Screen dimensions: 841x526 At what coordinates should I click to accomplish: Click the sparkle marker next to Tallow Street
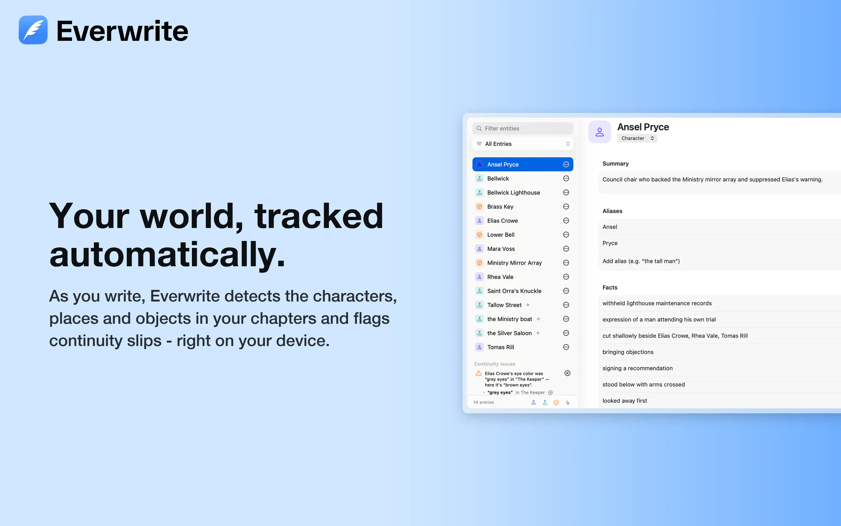[528, 305]
